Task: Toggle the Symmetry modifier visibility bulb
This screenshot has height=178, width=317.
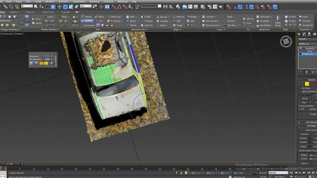Action: click(x=301, y=48)
